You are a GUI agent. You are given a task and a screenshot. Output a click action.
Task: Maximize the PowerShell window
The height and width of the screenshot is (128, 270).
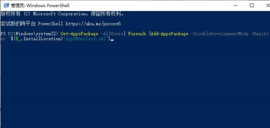click(251, 5)
